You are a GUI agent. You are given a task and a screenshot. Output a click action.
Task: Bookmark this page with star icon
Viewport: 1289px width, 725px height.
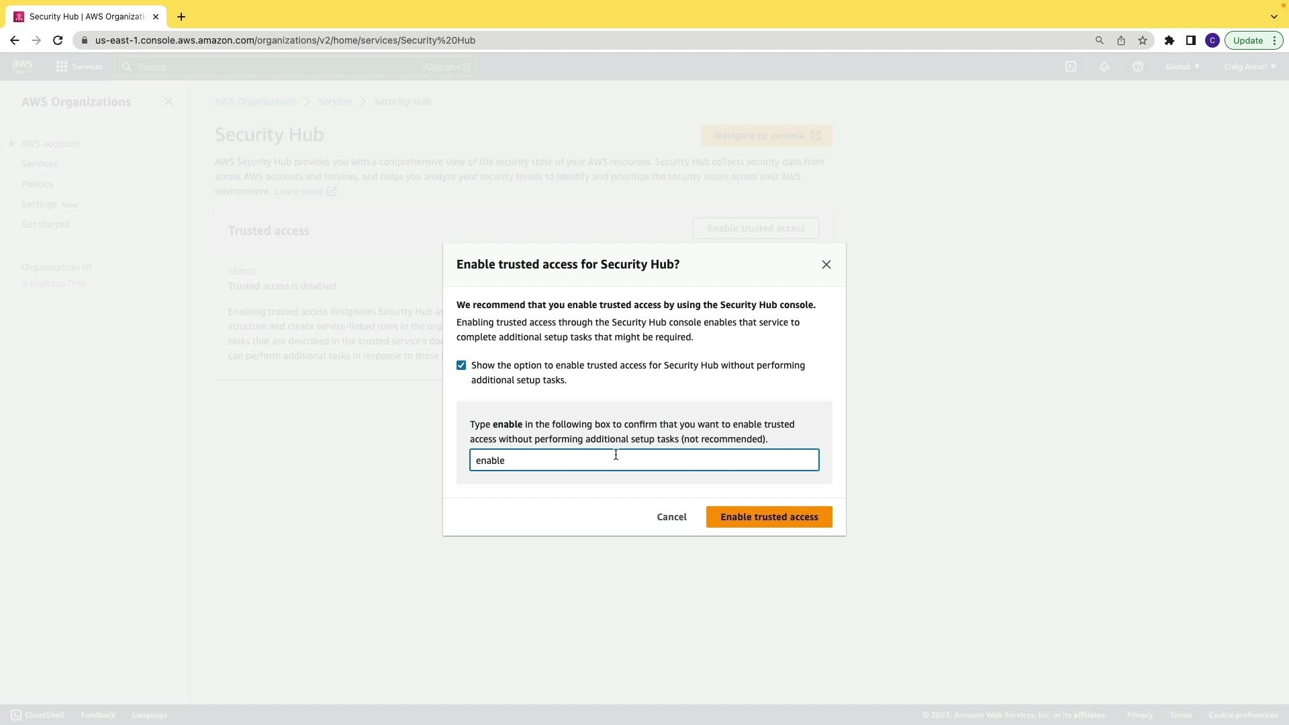1143,40
